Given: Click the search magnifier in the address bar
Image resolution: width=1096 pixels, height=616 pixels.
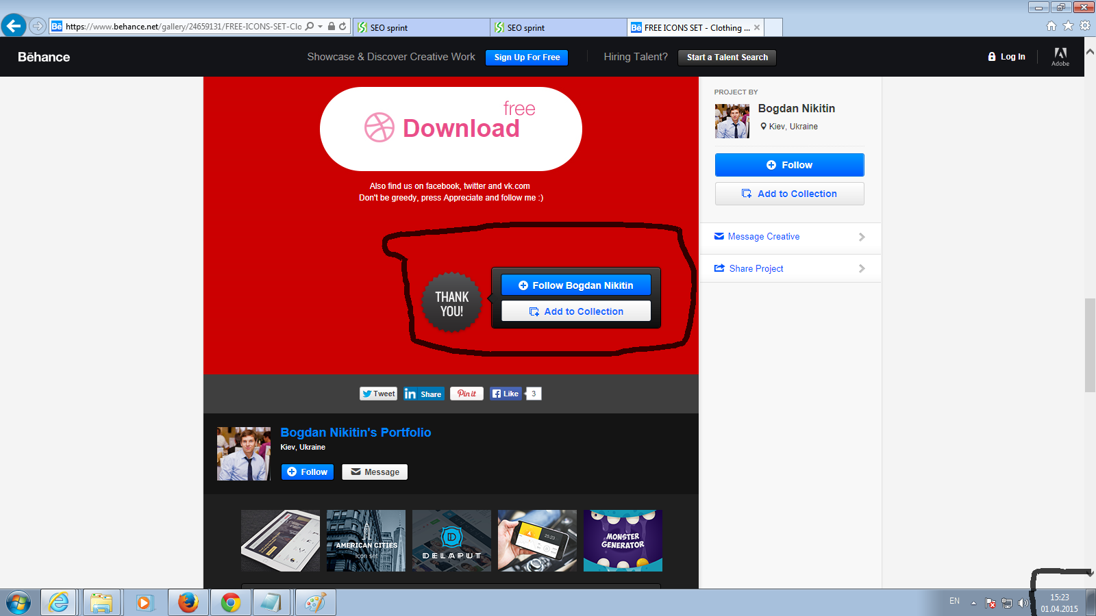Looking at the screenshot, I should 310,27.
